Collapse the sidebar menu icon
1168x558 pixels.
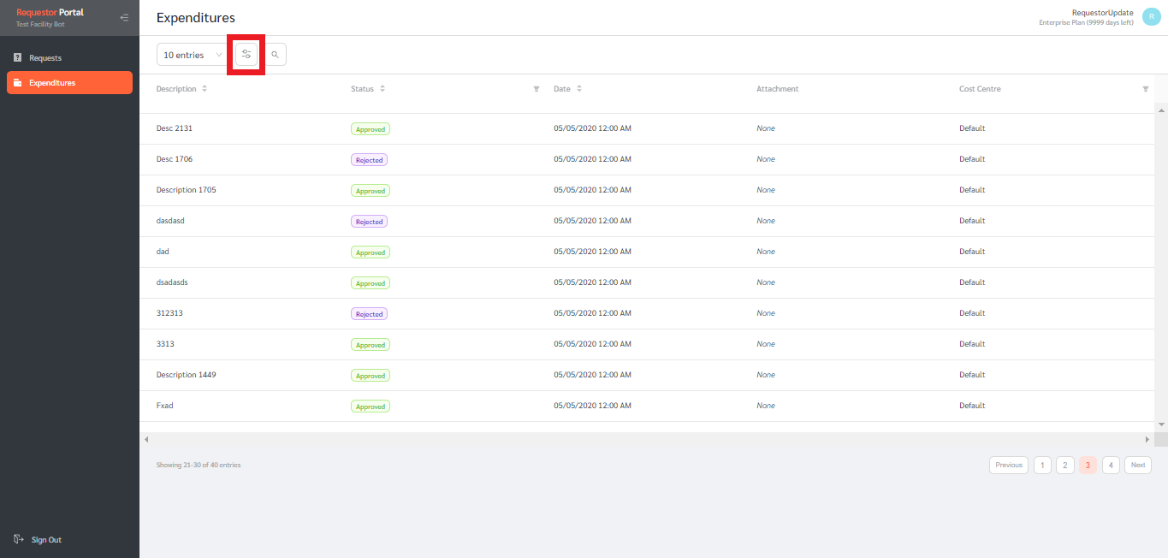tap(125, 17)
